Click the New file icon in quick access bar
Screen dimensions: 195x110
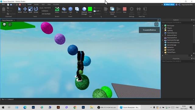(x=8, y=5)
